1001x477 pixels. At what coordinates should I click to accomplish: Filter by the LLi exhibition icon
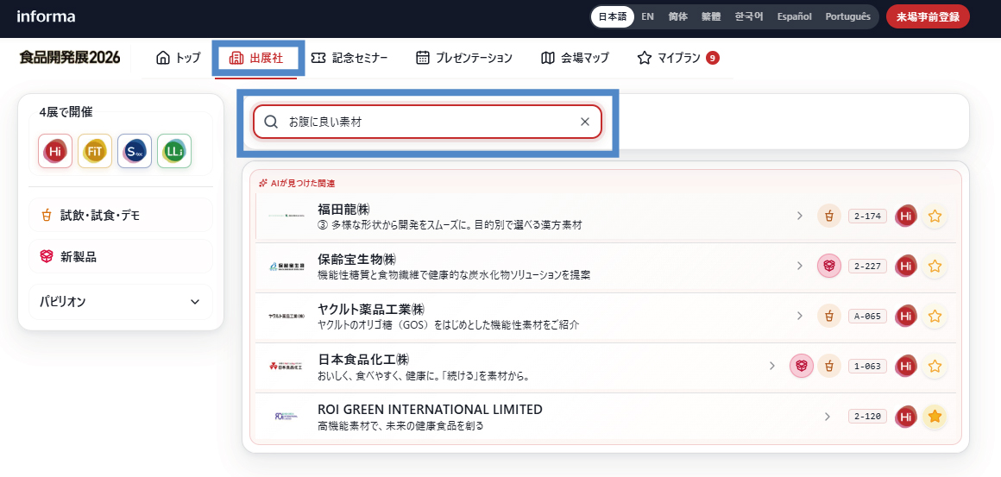(x=174, y=151)
